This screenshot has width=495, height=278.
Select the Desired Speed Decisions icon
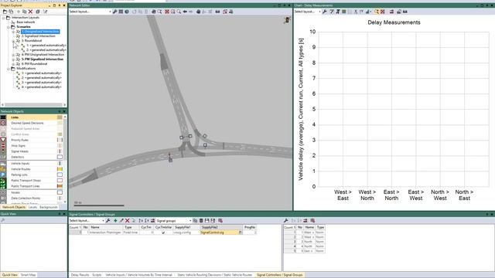[x=3, y=123]
